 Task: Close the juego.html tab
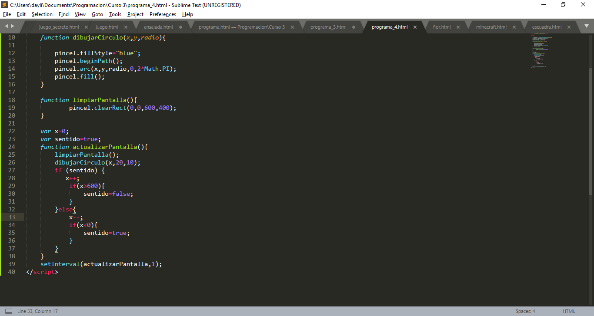click(x=126, y=27)
